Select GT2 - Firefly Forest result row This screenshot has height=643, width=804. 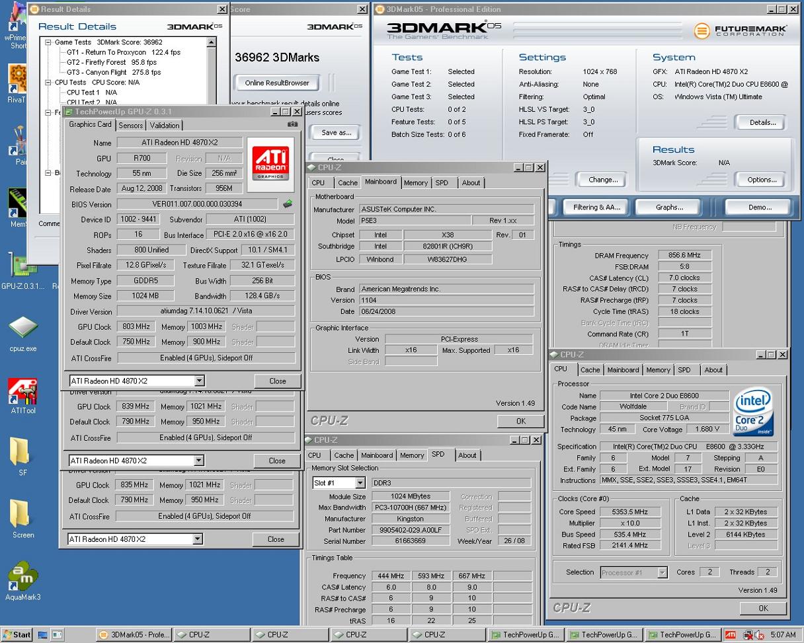click(x=111, y=62)
